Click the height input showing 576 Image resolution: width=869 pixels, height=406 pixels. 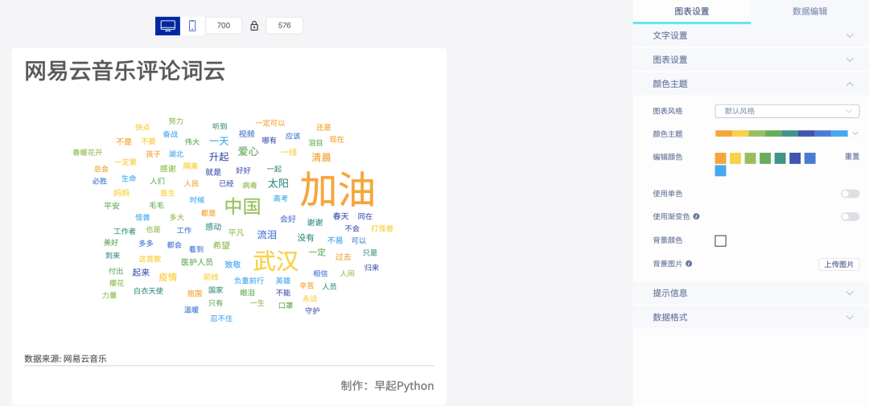[x=284, y=26]
